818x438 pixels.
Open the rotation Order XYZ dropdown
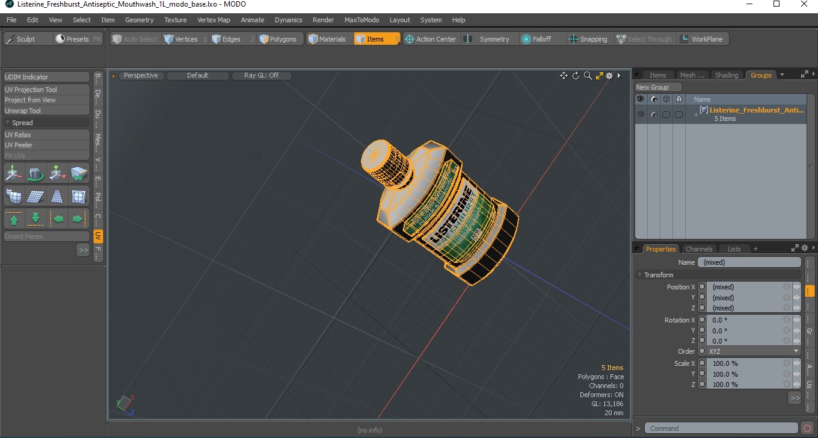click(x=754, y=351)
